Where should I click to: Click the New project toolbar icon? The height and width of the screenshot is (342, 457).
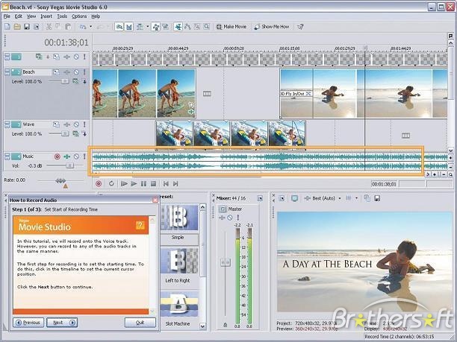point(7,27)
